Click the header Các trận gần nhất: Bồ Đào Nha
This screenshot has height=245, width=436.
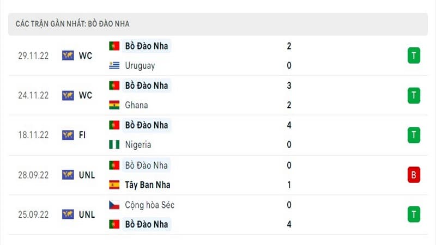72,24
